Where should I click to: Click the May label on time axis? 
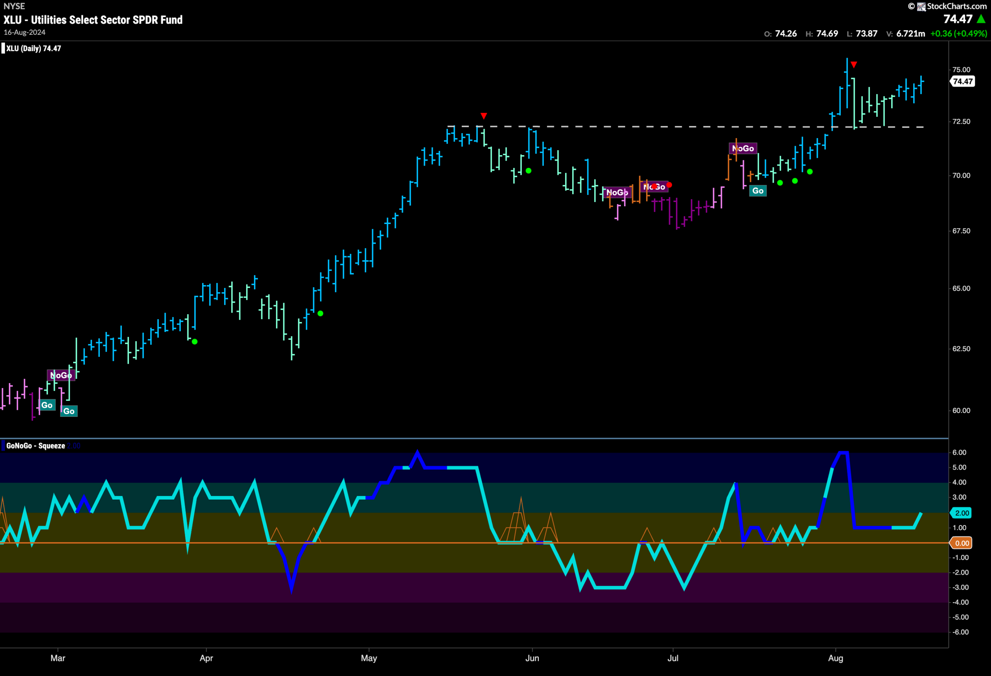[369, 658]
